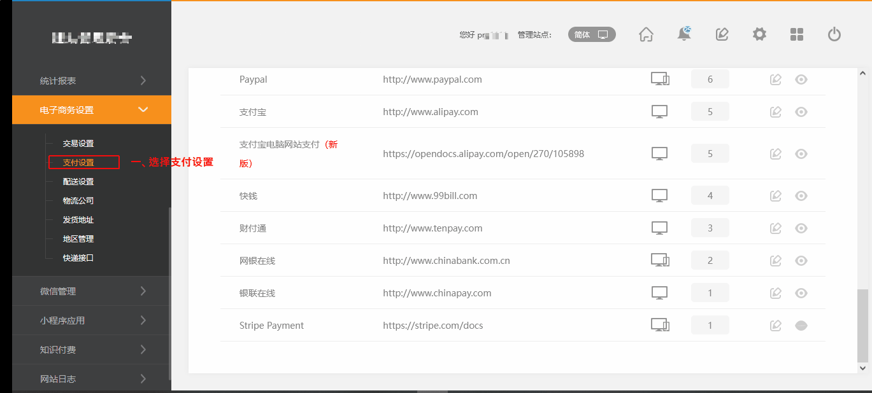Expand the 统计报表 sidebar section
This screenshot has height=393, width=872.
[92, 81]
